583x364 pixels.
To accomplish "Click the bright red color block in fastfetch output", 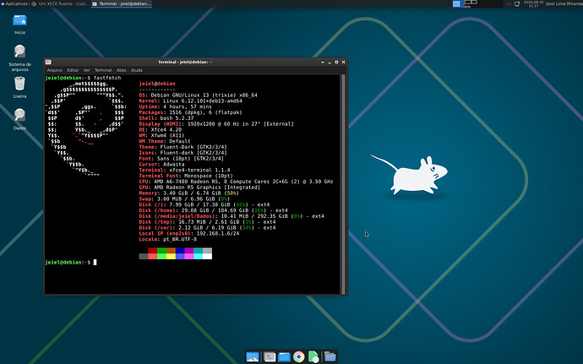I will (152, 256).
